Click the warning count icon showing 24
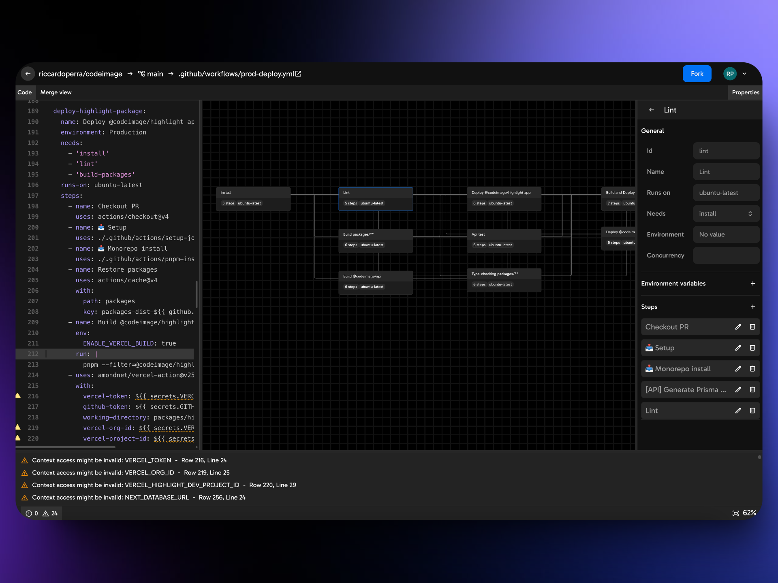The width and height of the screenshot is (778, 583). 46,513
